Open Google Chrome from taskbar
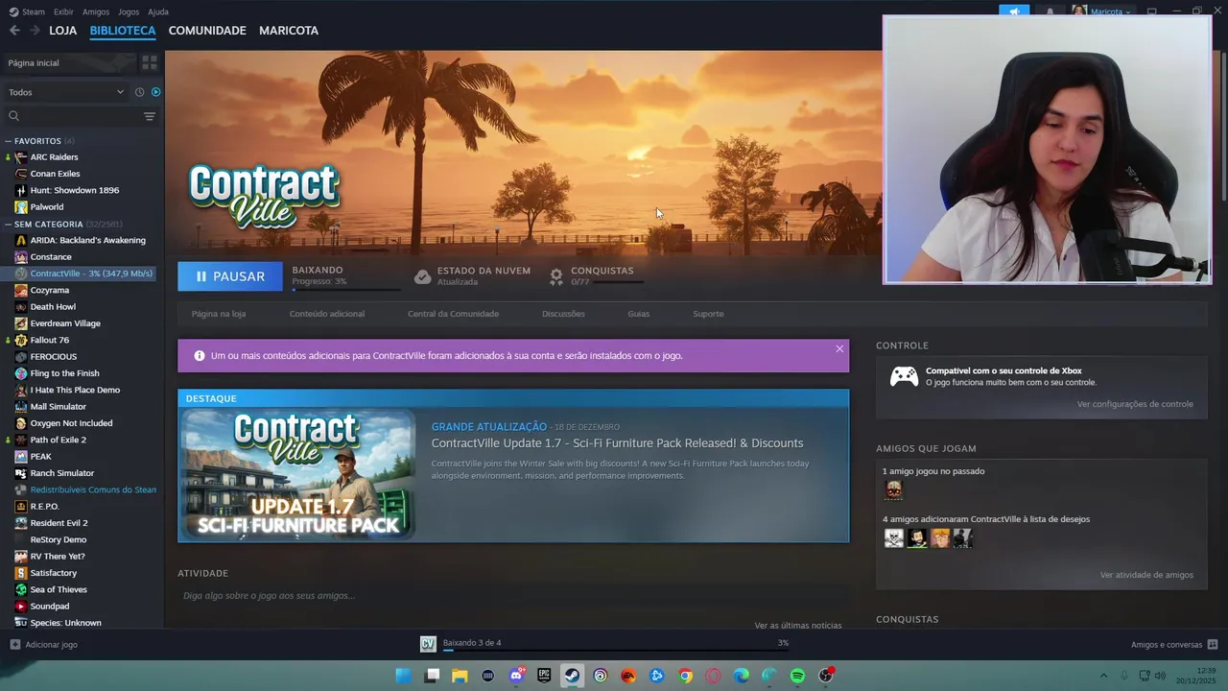 pos(685,676)
